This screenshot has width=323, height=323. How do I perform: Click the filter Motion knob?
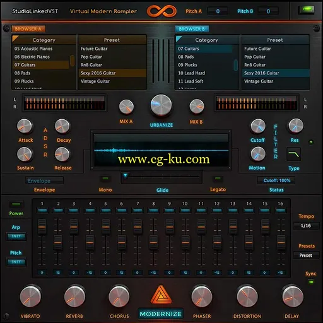(x=258, y=154)
